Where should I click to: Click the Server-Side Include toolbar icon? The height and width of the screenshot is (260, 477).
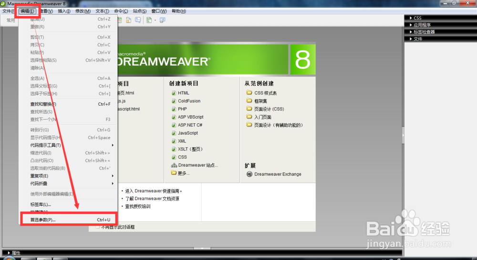(x=129, y=20)
